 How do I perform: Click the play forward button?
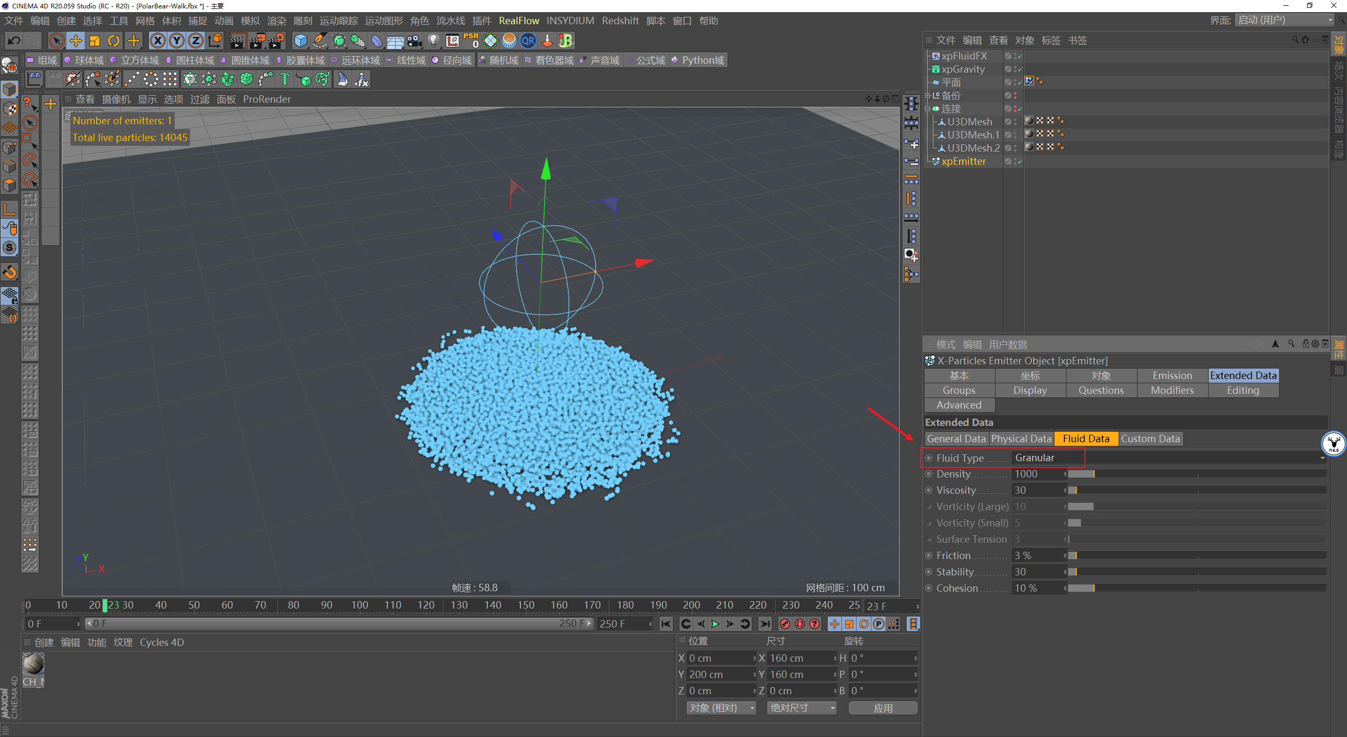tap(715, 624)
